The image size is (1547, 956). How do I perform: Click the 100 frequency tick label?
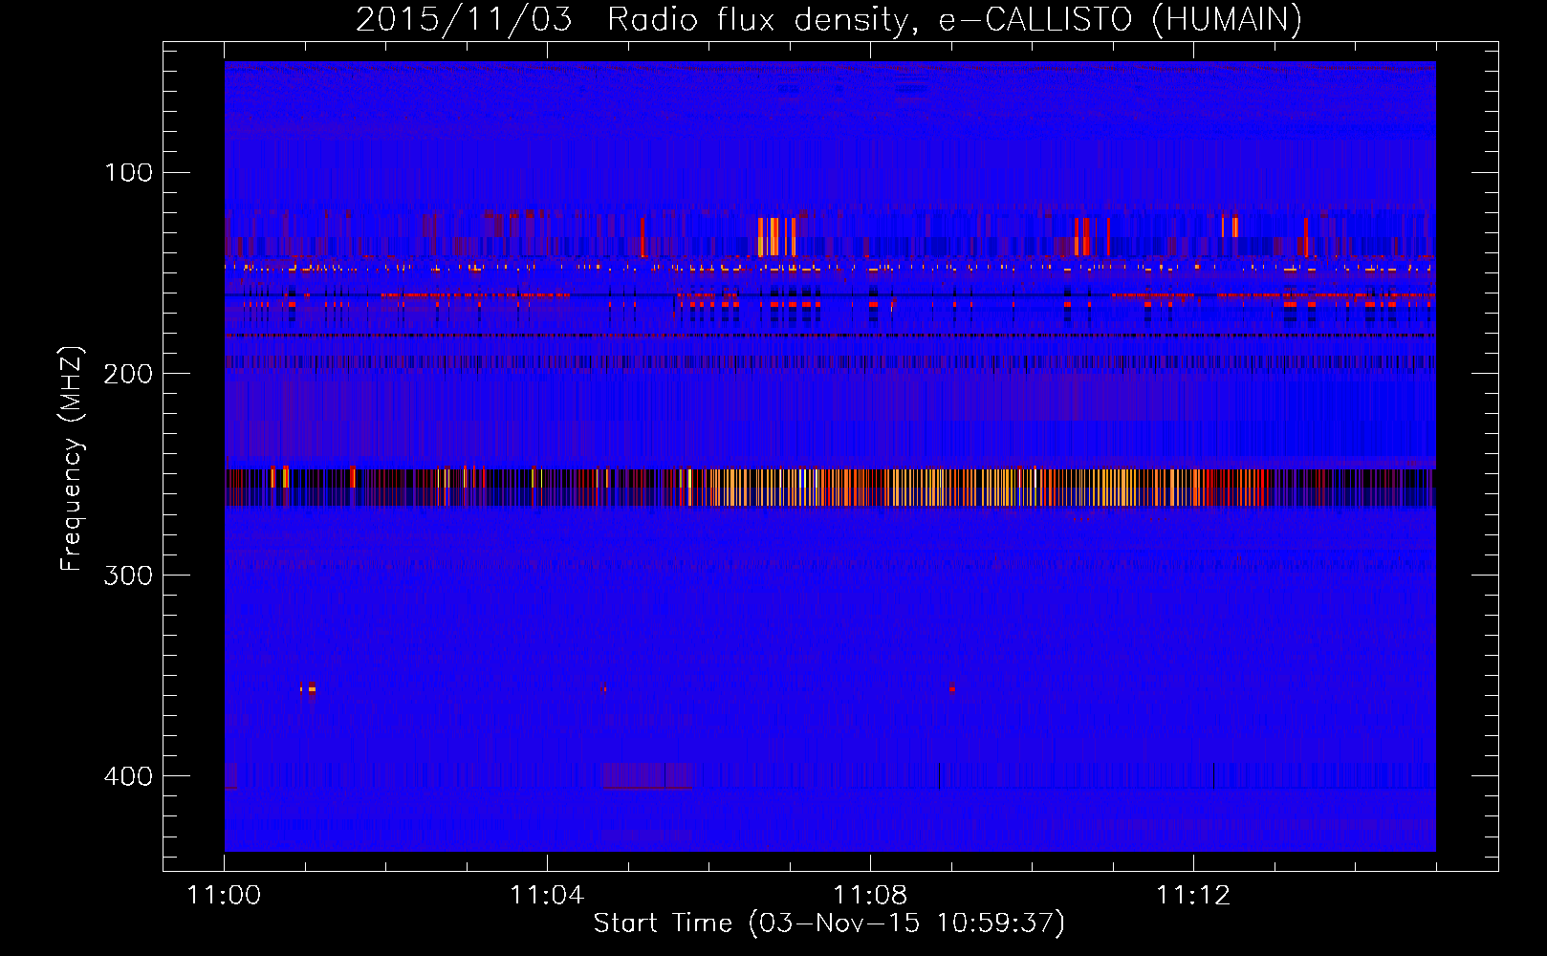click(x=128, y=172)
